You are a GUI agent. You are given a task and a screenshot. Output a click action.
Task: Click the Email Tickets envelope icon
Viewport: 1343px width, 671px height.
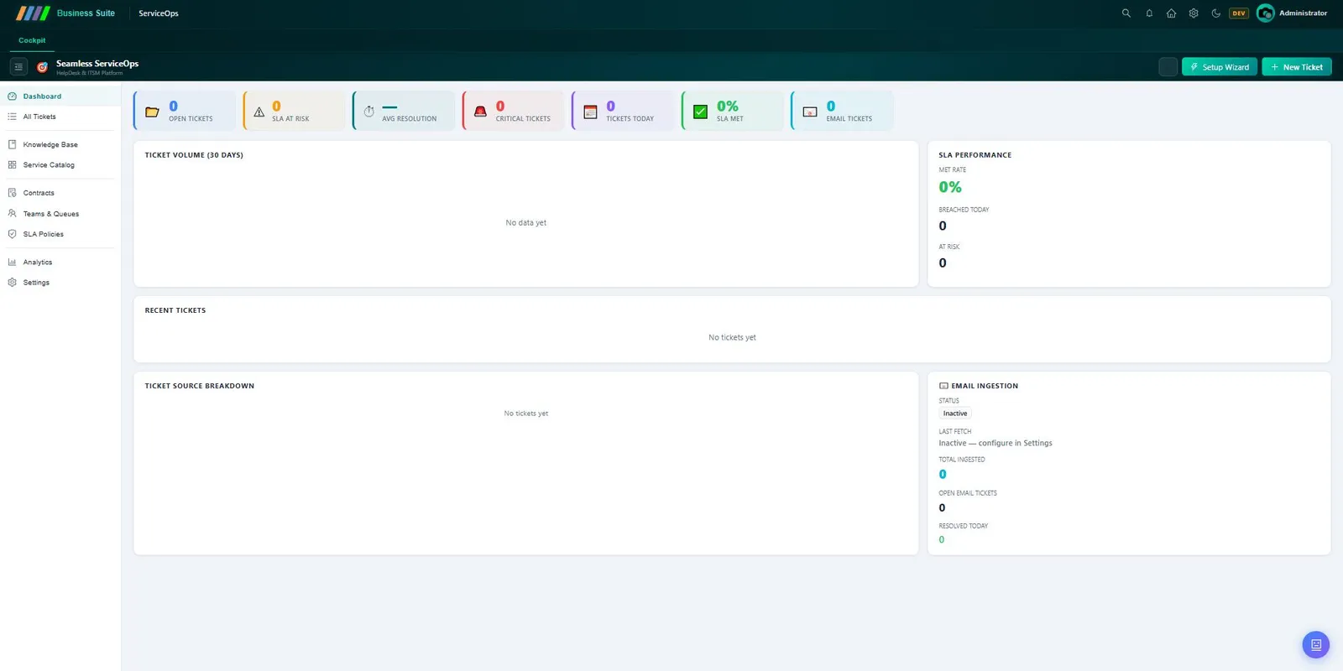coord(810,112)
